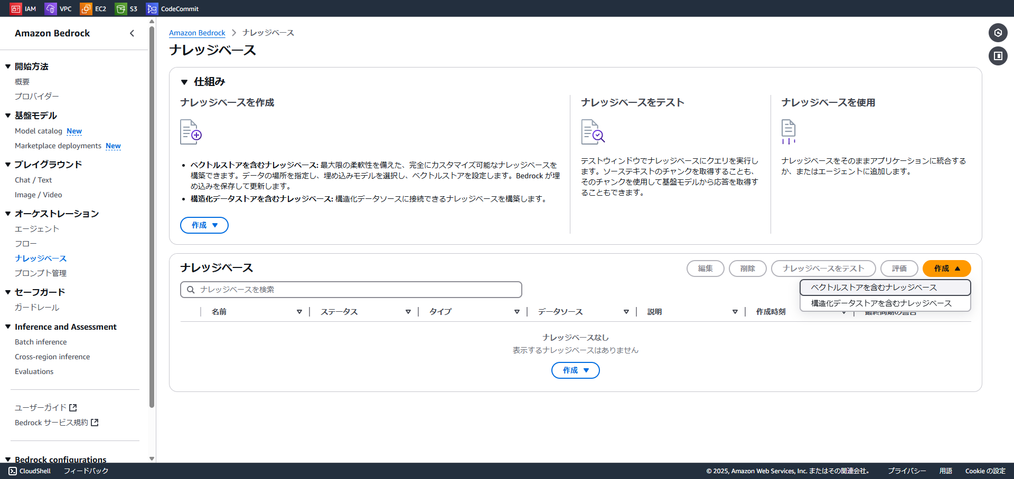Collapse the Inference and Assessment section
1014x479 pixels.
[x=8, y=327]
